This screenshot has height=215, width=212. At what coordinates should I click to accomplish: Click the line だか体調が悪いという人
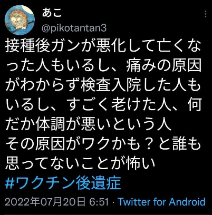click(x=86, y=125)
